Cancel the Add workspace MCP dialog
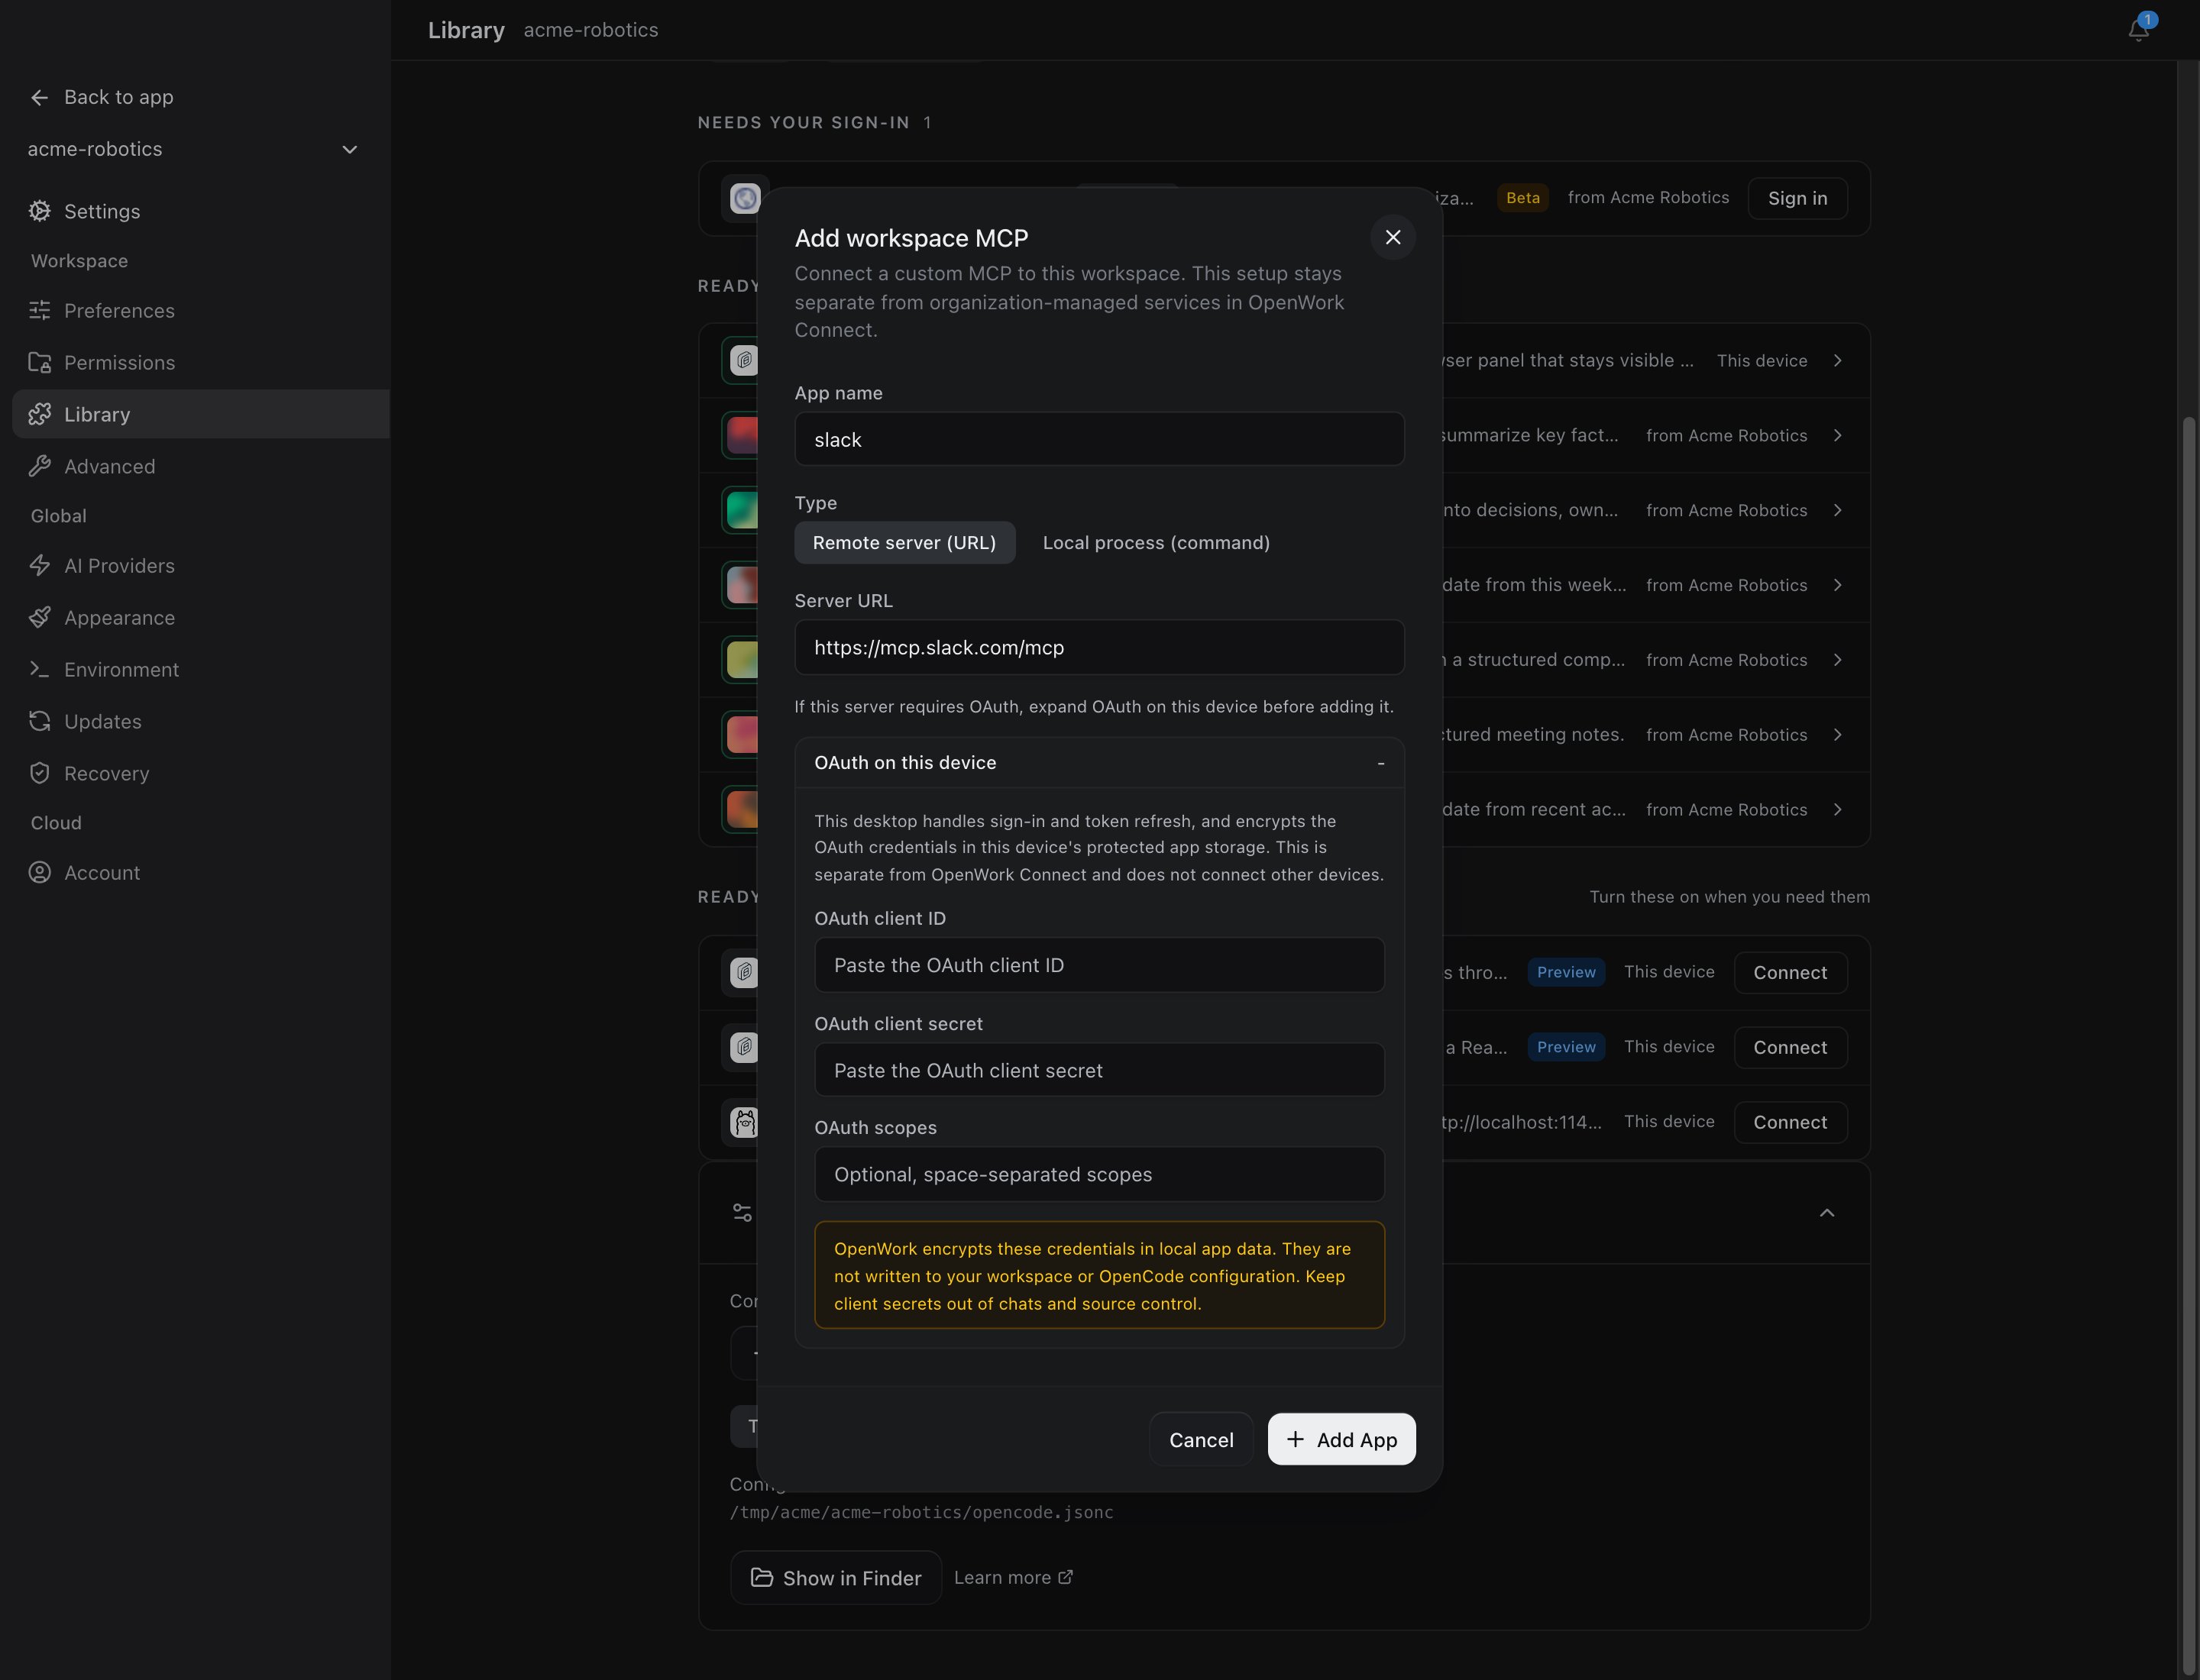This screenshot has height=1680, width=2200. tap(1201, 1440)
